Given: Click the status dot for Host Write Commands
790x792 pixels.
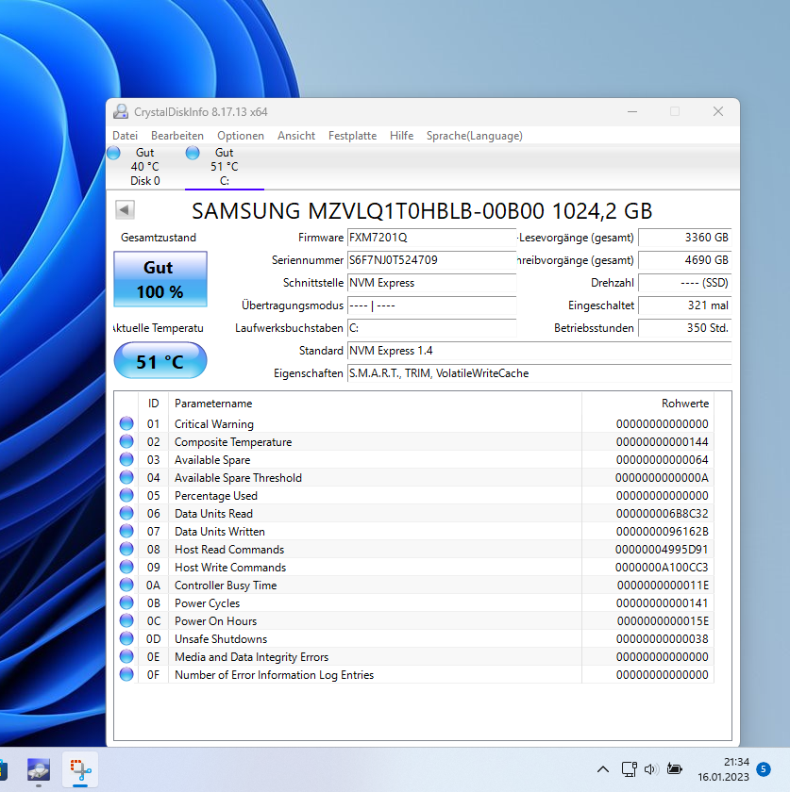Looking at the screenshot, I should tap(126, 567).
